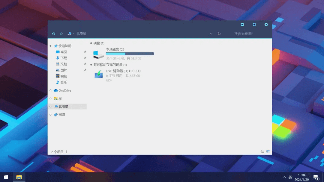The height and width of the screenshot is (182, 324).
Task: Open the address bar history dropdown
Action: 211,34
